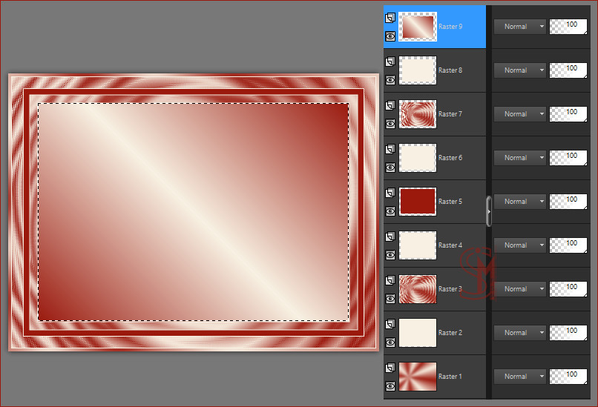This screenshot has height=407, width=598.
Task: Toggle the eye icon of Raster 3
Action: 390,298
